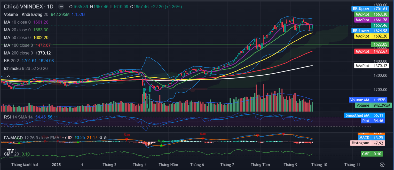This screenshot has width=394, height=170.
Task: Click the RSI 14 SMA 14 legend
Action: tap(18, 117)
